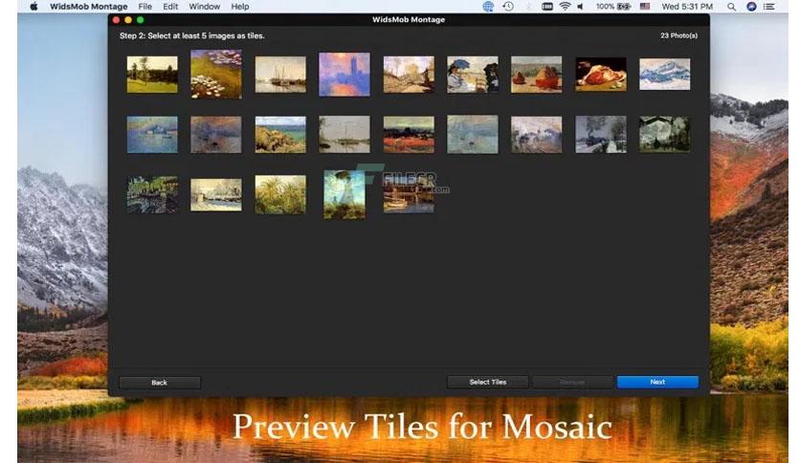
Task: Open the Help menu
Action: [240, 7]
